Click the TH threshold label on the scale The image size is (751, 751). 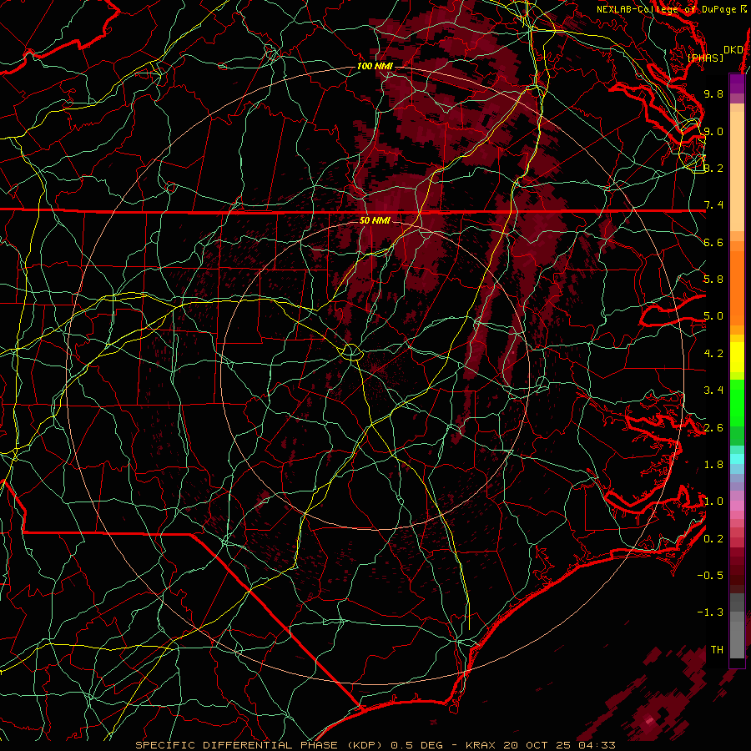[717, 650]
